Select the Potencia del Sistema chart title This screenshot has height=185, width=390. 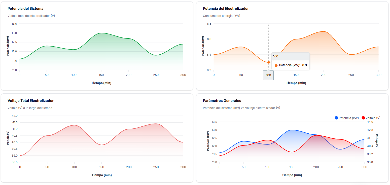pyautogui.click(x=25, y=9)
